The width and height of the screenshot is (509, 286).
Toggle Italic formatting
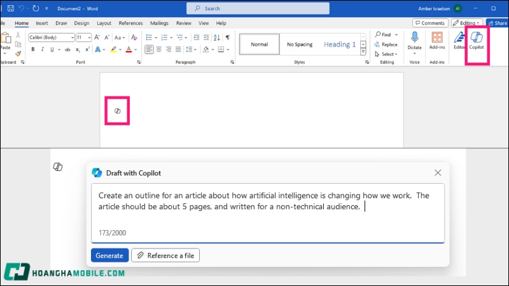click(43, 50)
